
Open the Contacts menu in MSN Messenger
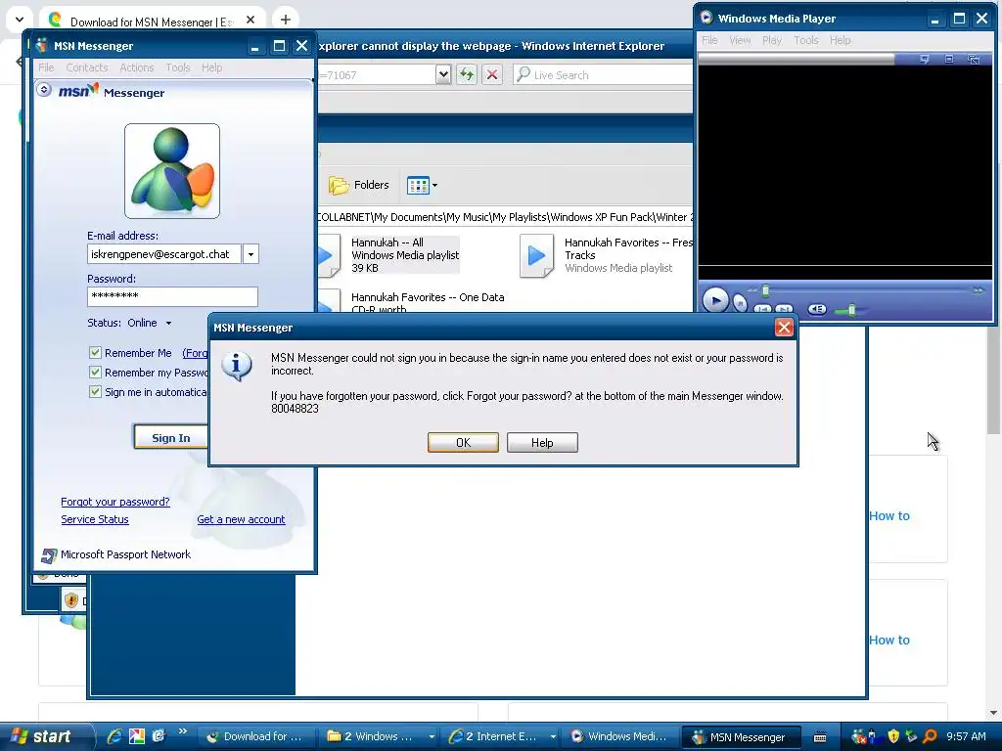(x=87, y=67)
